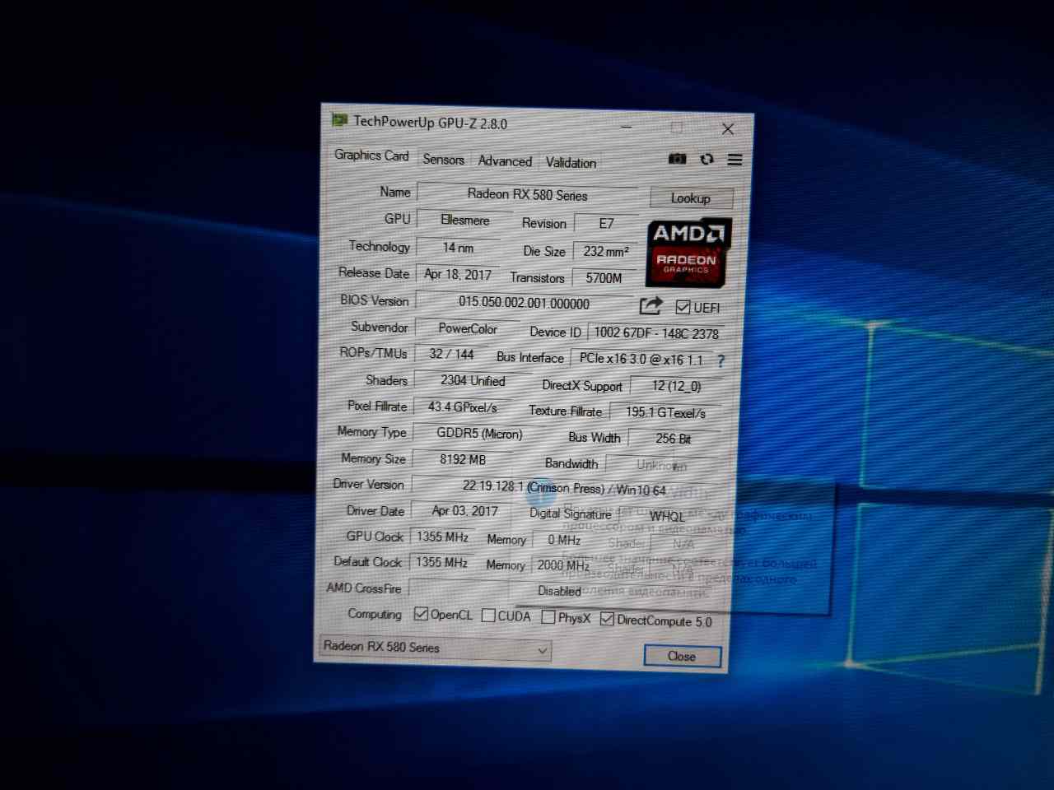The height and width of the screenshot is (790, 1054).
Task: Toggle the UEFI checkbox
Action: pyautogui.click(x=683, y=307)
